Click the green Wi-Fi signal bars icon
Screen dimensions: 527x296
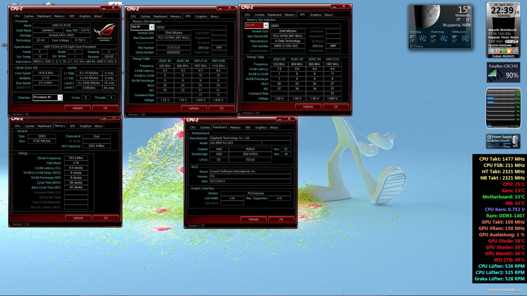492,73
